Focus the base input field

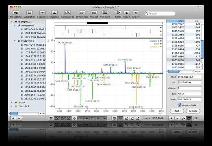coord(189,99)
